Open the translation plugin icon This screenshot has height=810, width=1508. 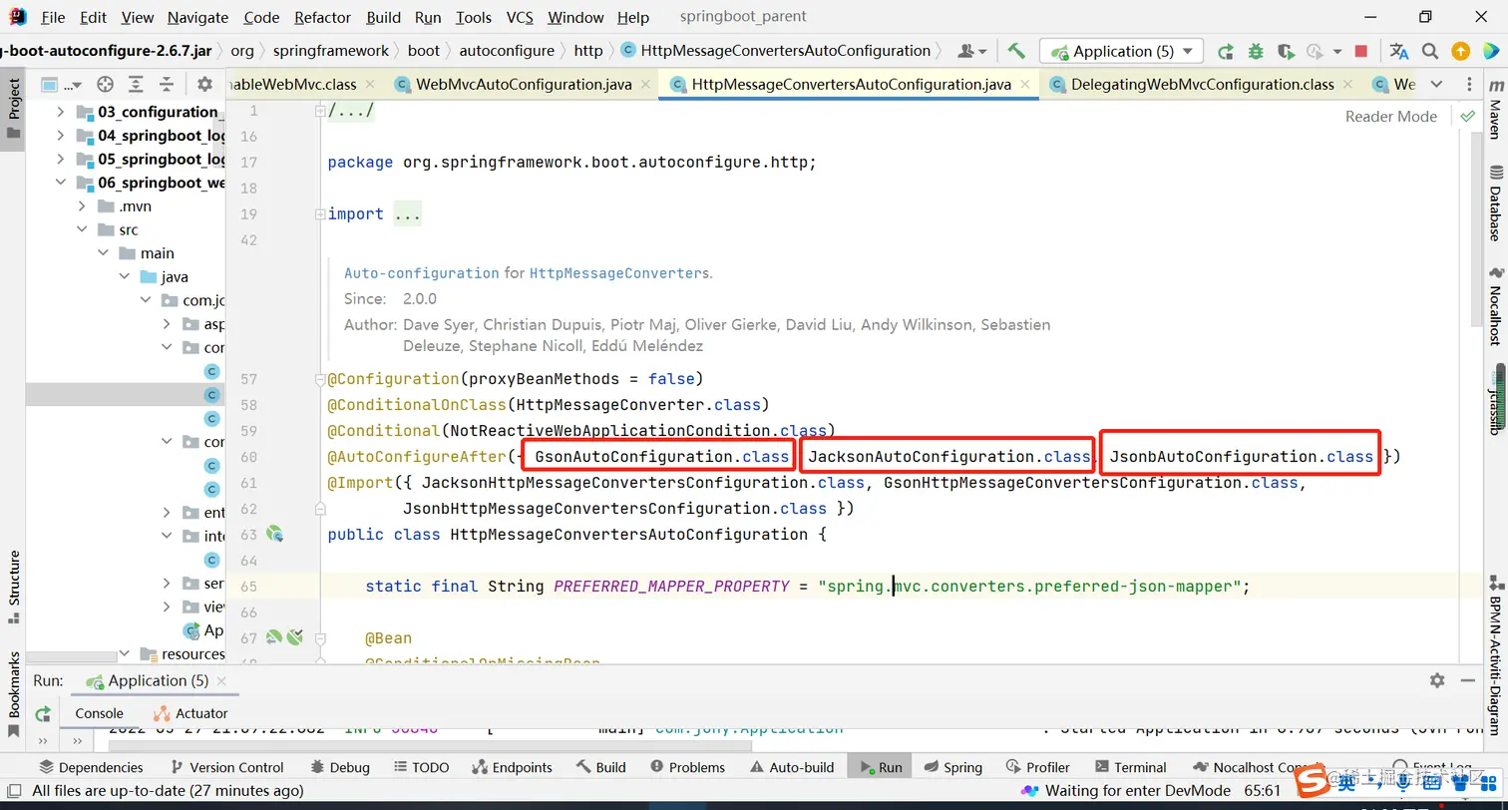pos(1399,51)
